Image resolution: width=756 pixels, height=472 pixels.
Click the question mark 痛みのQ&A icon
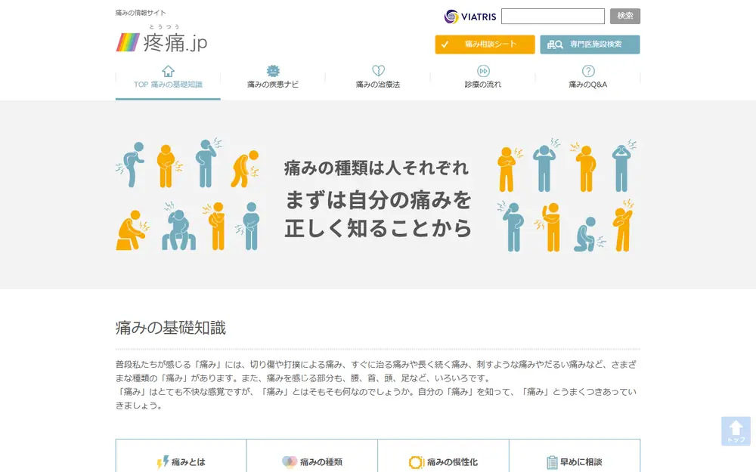point(587,71)
